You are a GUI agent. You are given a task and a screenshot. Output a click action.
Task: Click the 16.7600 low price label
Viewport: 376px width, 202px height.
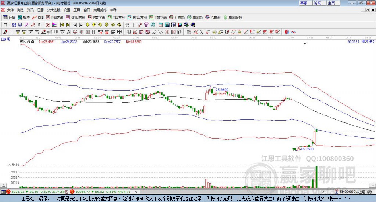click(x=307, y=149)
